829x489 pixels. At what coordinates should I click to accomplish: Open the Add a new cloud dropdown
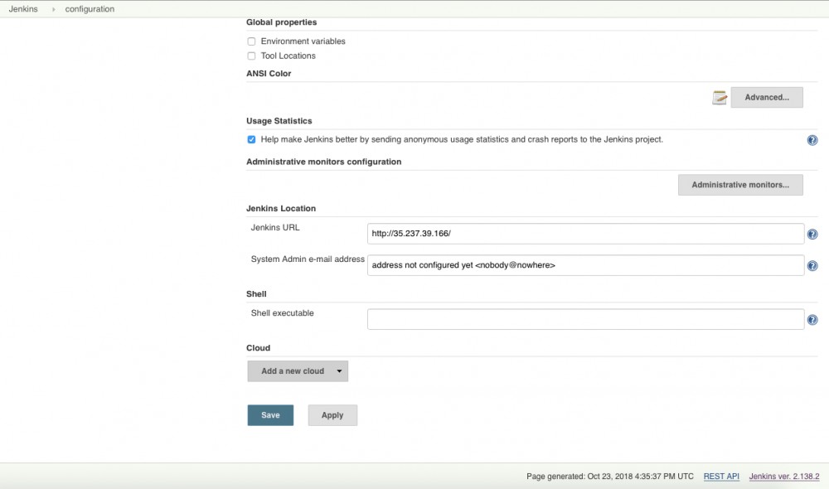click(x=298, y=370)
